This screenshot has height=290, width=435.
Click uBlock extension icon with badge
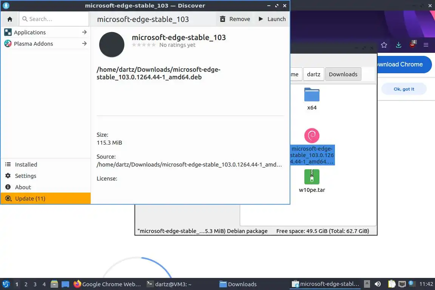point(413,45)
